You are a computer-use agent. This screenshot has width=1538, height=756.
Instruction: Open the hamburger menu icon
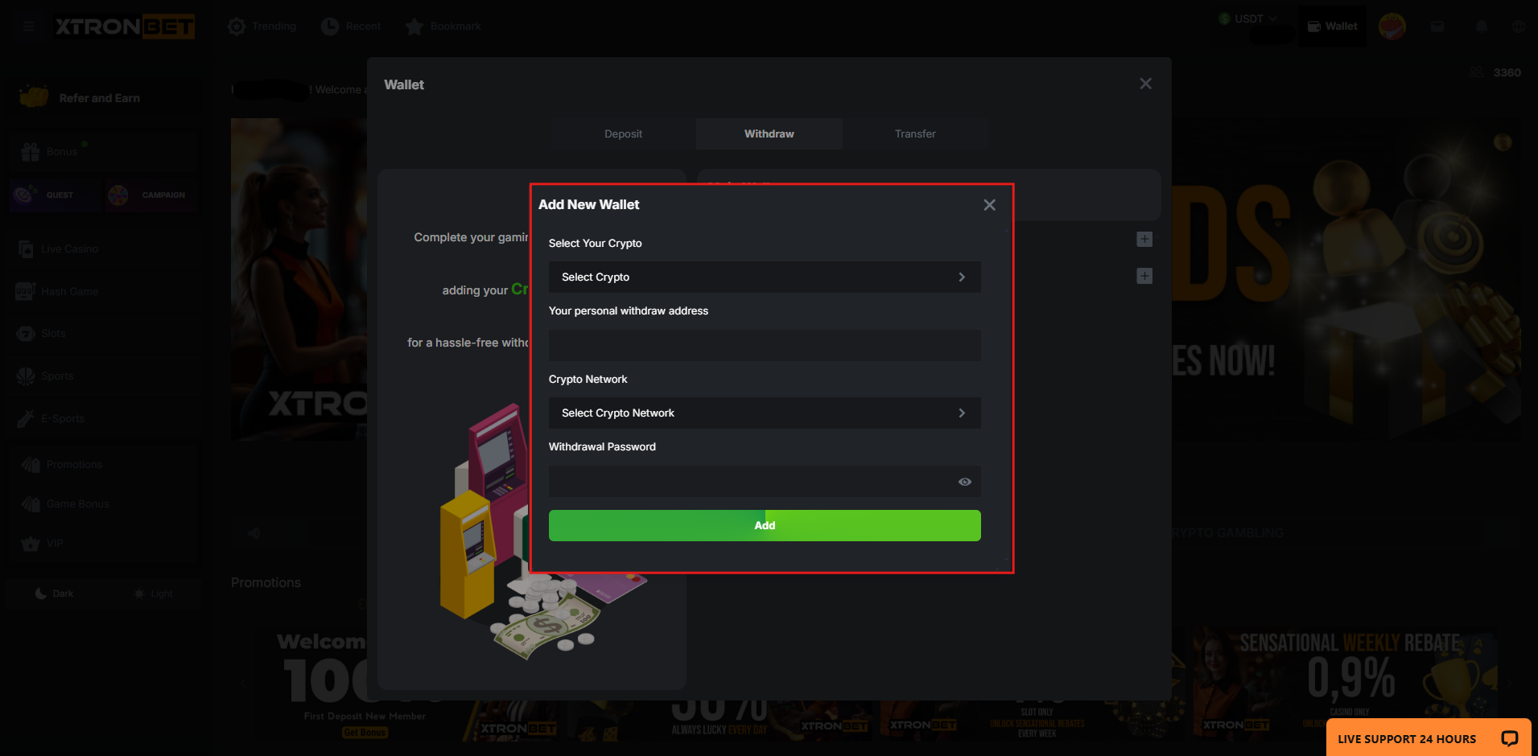click(29, 27)
